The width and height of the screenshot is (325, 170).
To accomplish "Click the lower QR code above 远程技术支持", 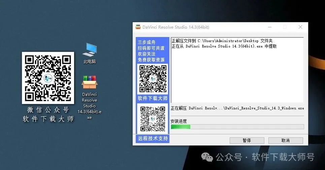I will click(153, 118).
